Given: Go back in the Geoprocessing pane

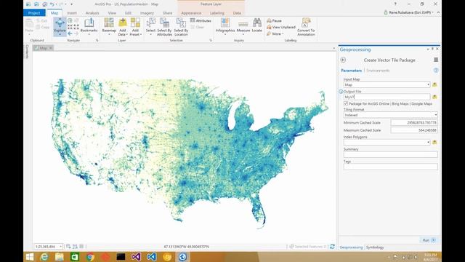Looking at the screenshot, I should pos(343,60).
